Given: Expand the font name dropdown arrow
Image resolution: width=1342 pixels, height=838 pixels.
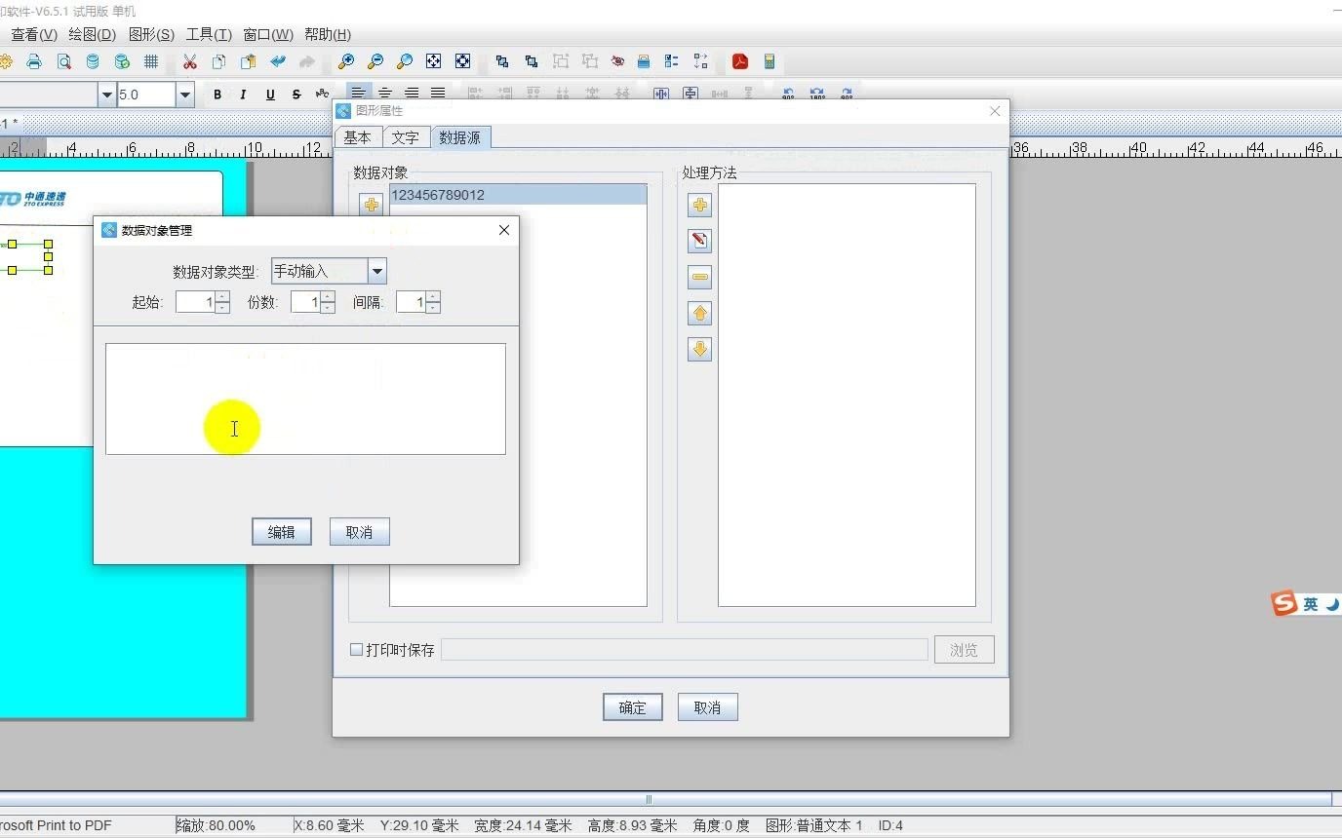Looking at the screenshot, I should tap(106, 95).
